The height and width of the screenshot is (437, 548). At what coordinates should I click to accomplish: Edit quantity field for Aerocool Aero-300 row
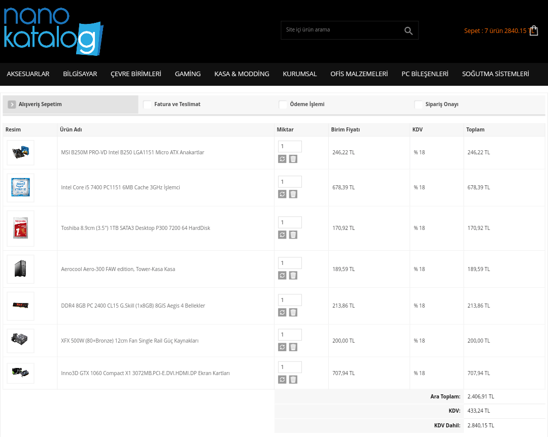290,263
